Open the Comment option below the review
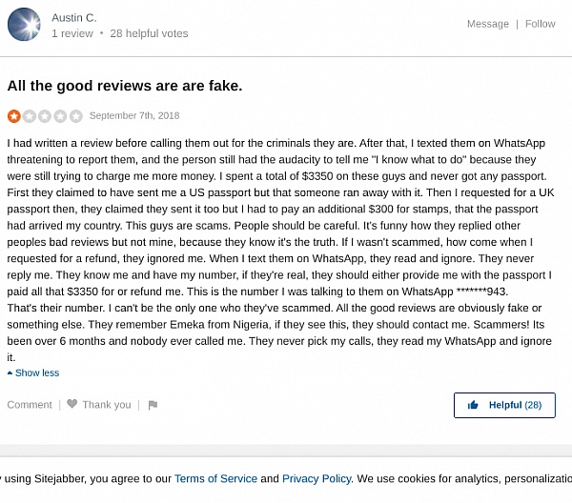The width and height of the screenshot is (572, 503). (x=30, y=405)
